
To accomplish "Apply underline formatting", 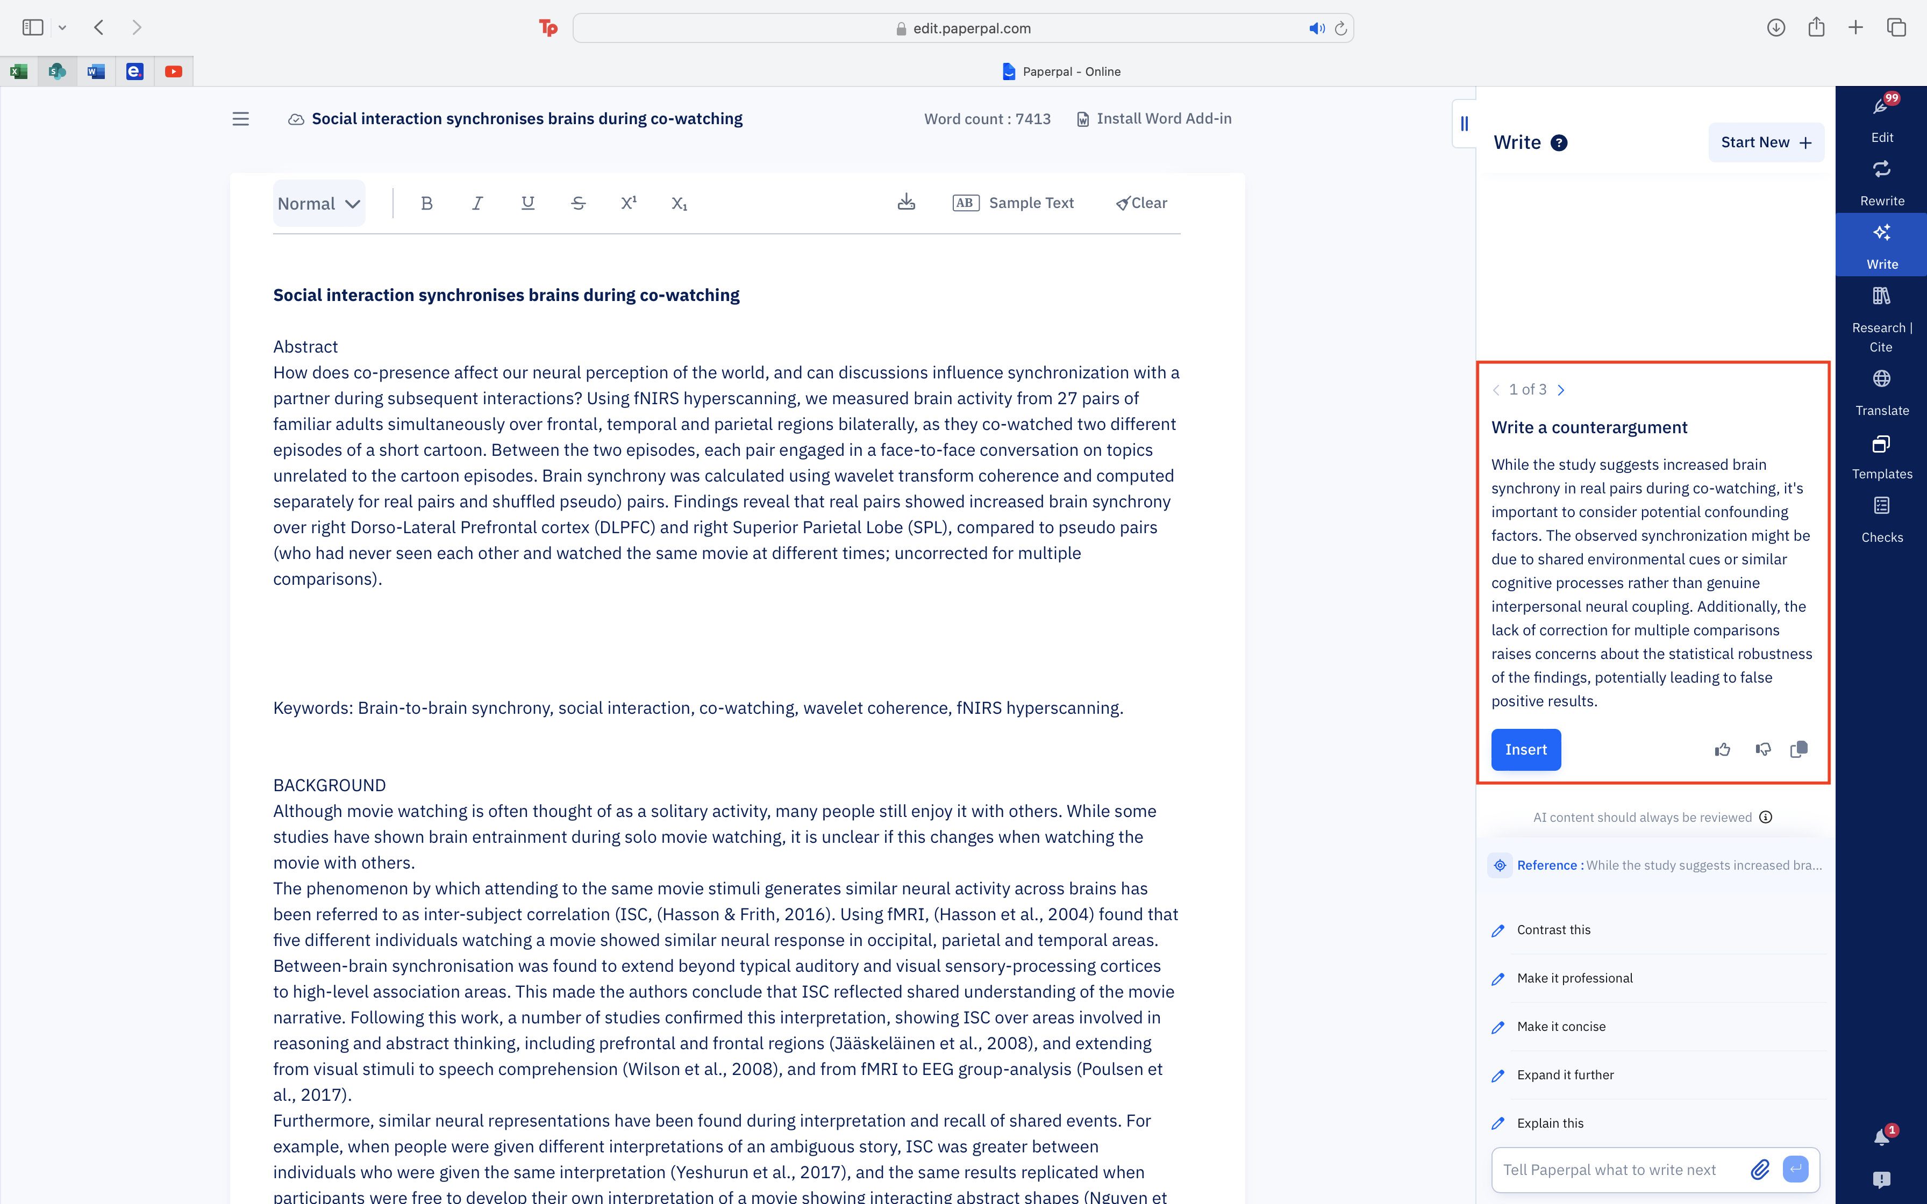I will (x=527, y=204).
